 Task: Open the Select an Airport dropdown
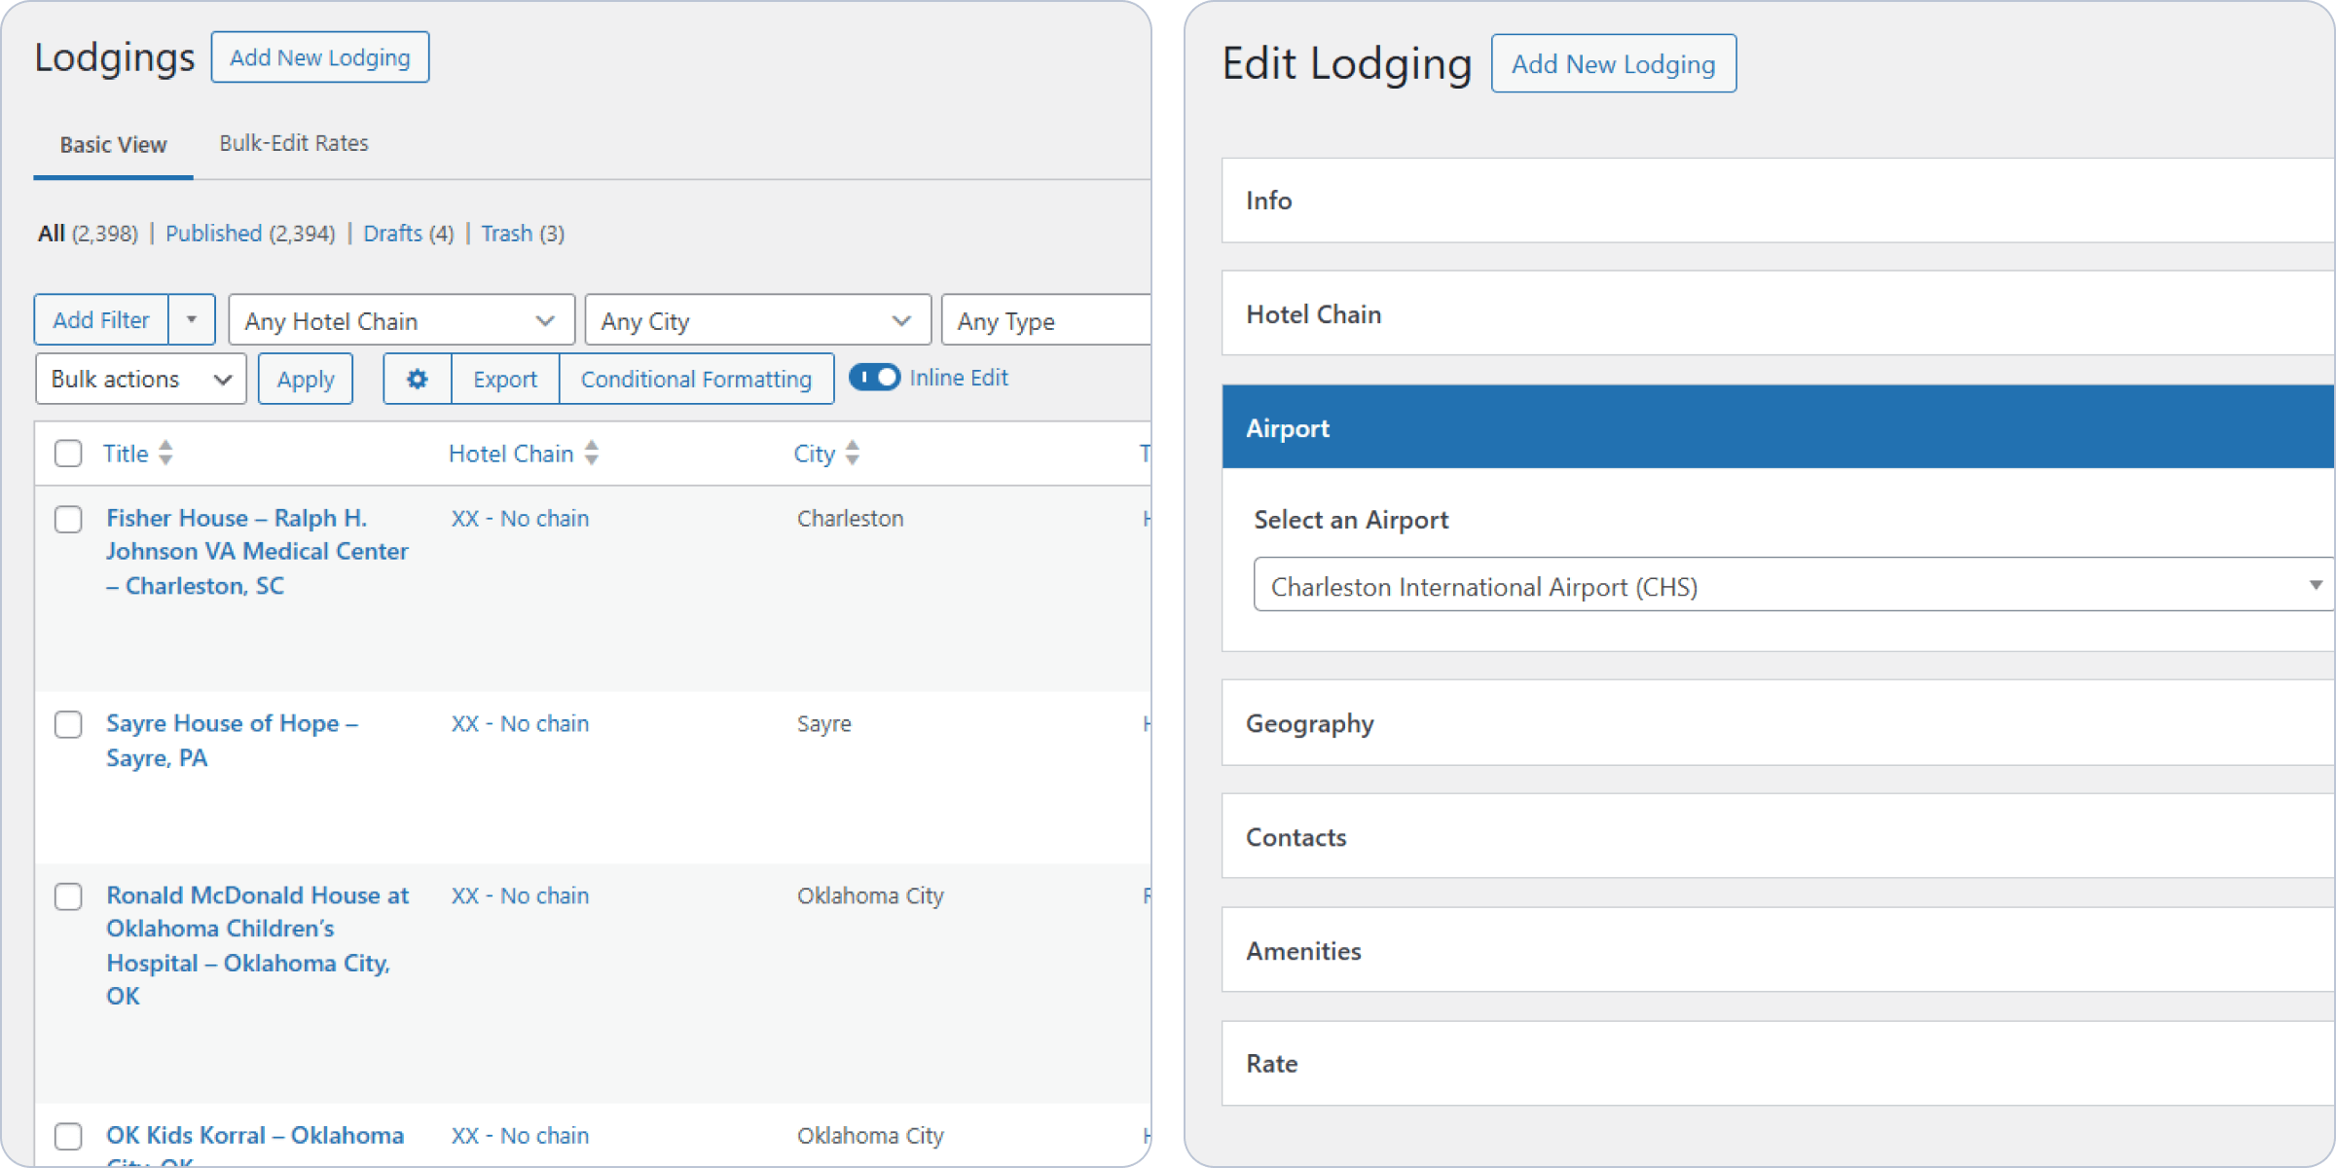click(x=1793, y=586)
